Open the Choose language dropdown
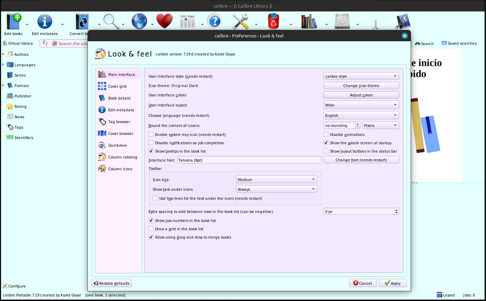Image resolution: width=486 pixels, height=301 pixels. pos(361,115)
